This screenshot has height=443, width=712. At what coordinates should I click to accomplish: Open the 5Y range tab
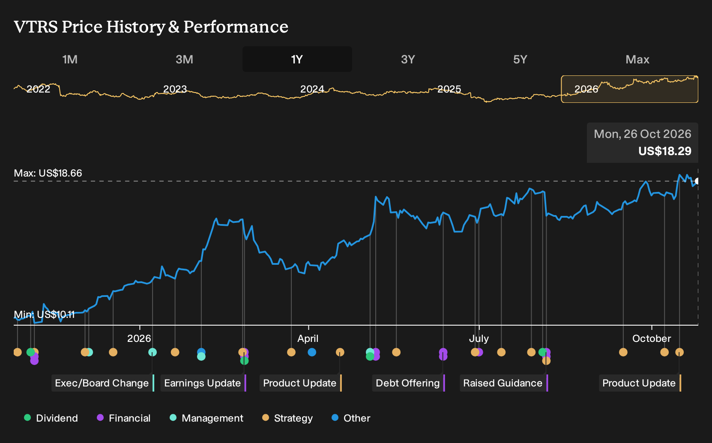pyautogui.click(x=520, y=59)
